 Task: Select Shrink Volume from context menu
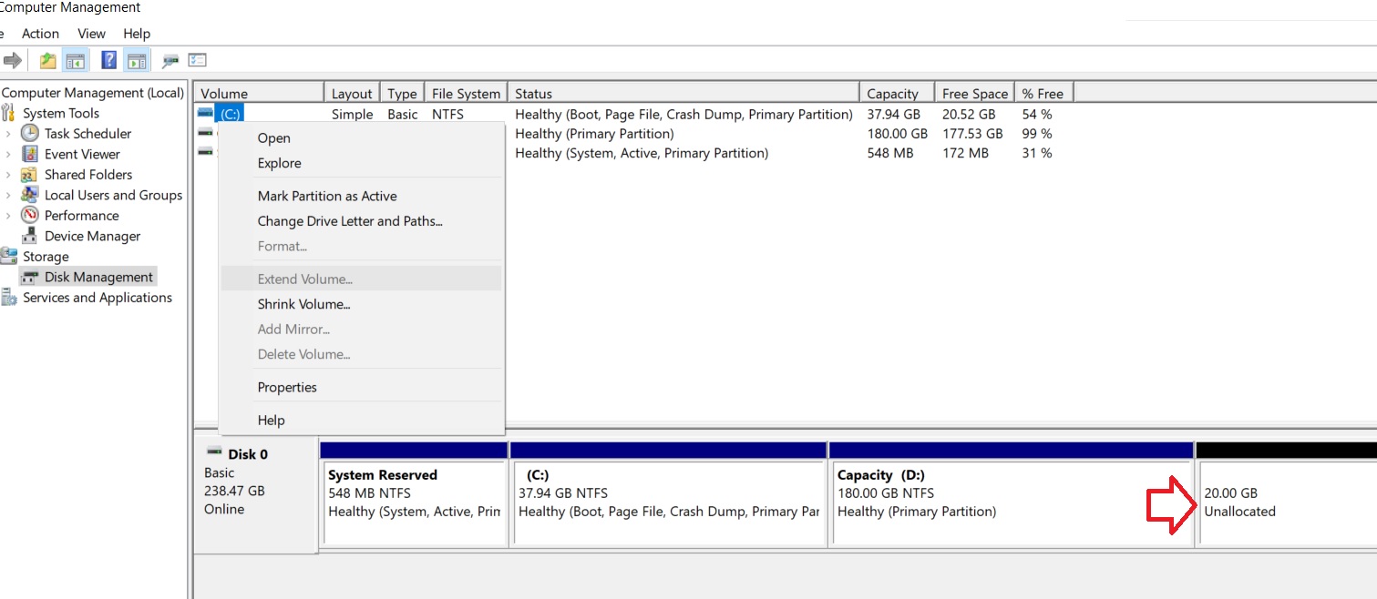click(361, 304)
